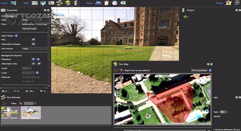The height and width of the screenshot is (131, 241).
Task: Open the film reel Animation tool icon
Action: pos(237,3)
